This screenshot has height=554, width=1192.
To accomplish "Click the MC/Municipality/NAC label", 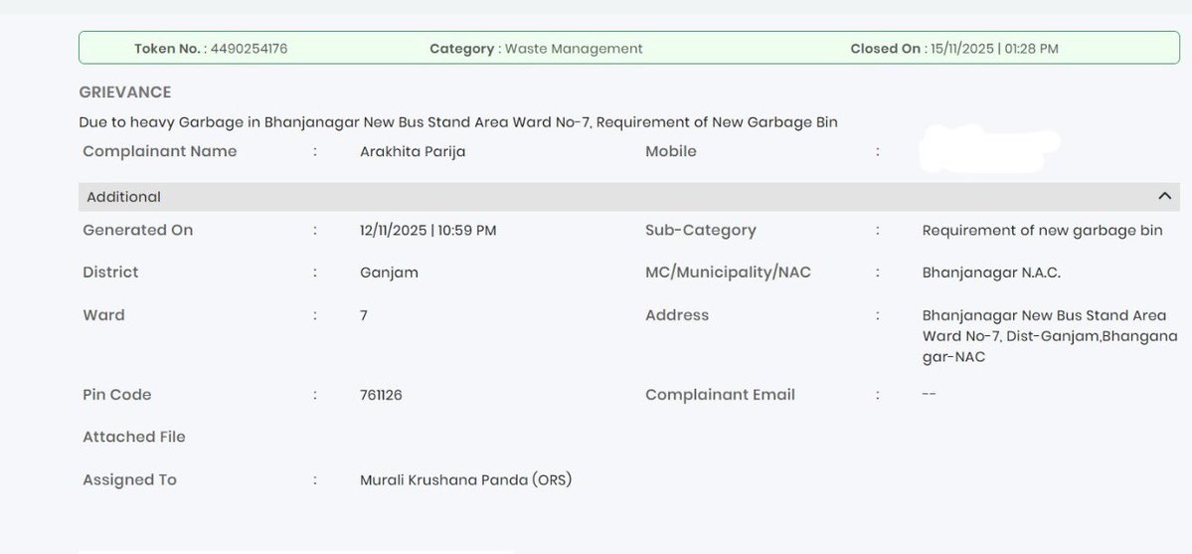I will [x=729, y=273].
